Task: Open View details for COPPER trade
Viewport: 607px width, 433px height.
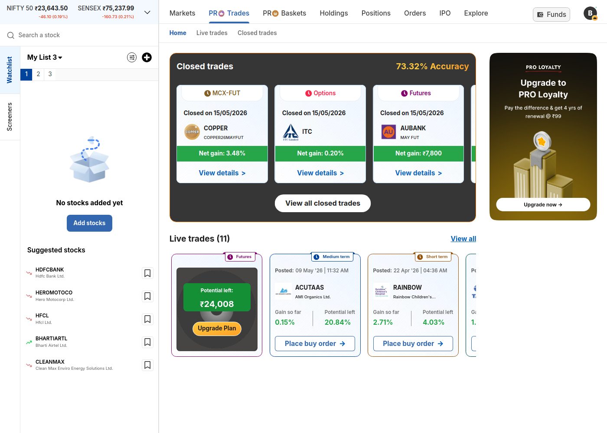Action: tap(222, 173)
